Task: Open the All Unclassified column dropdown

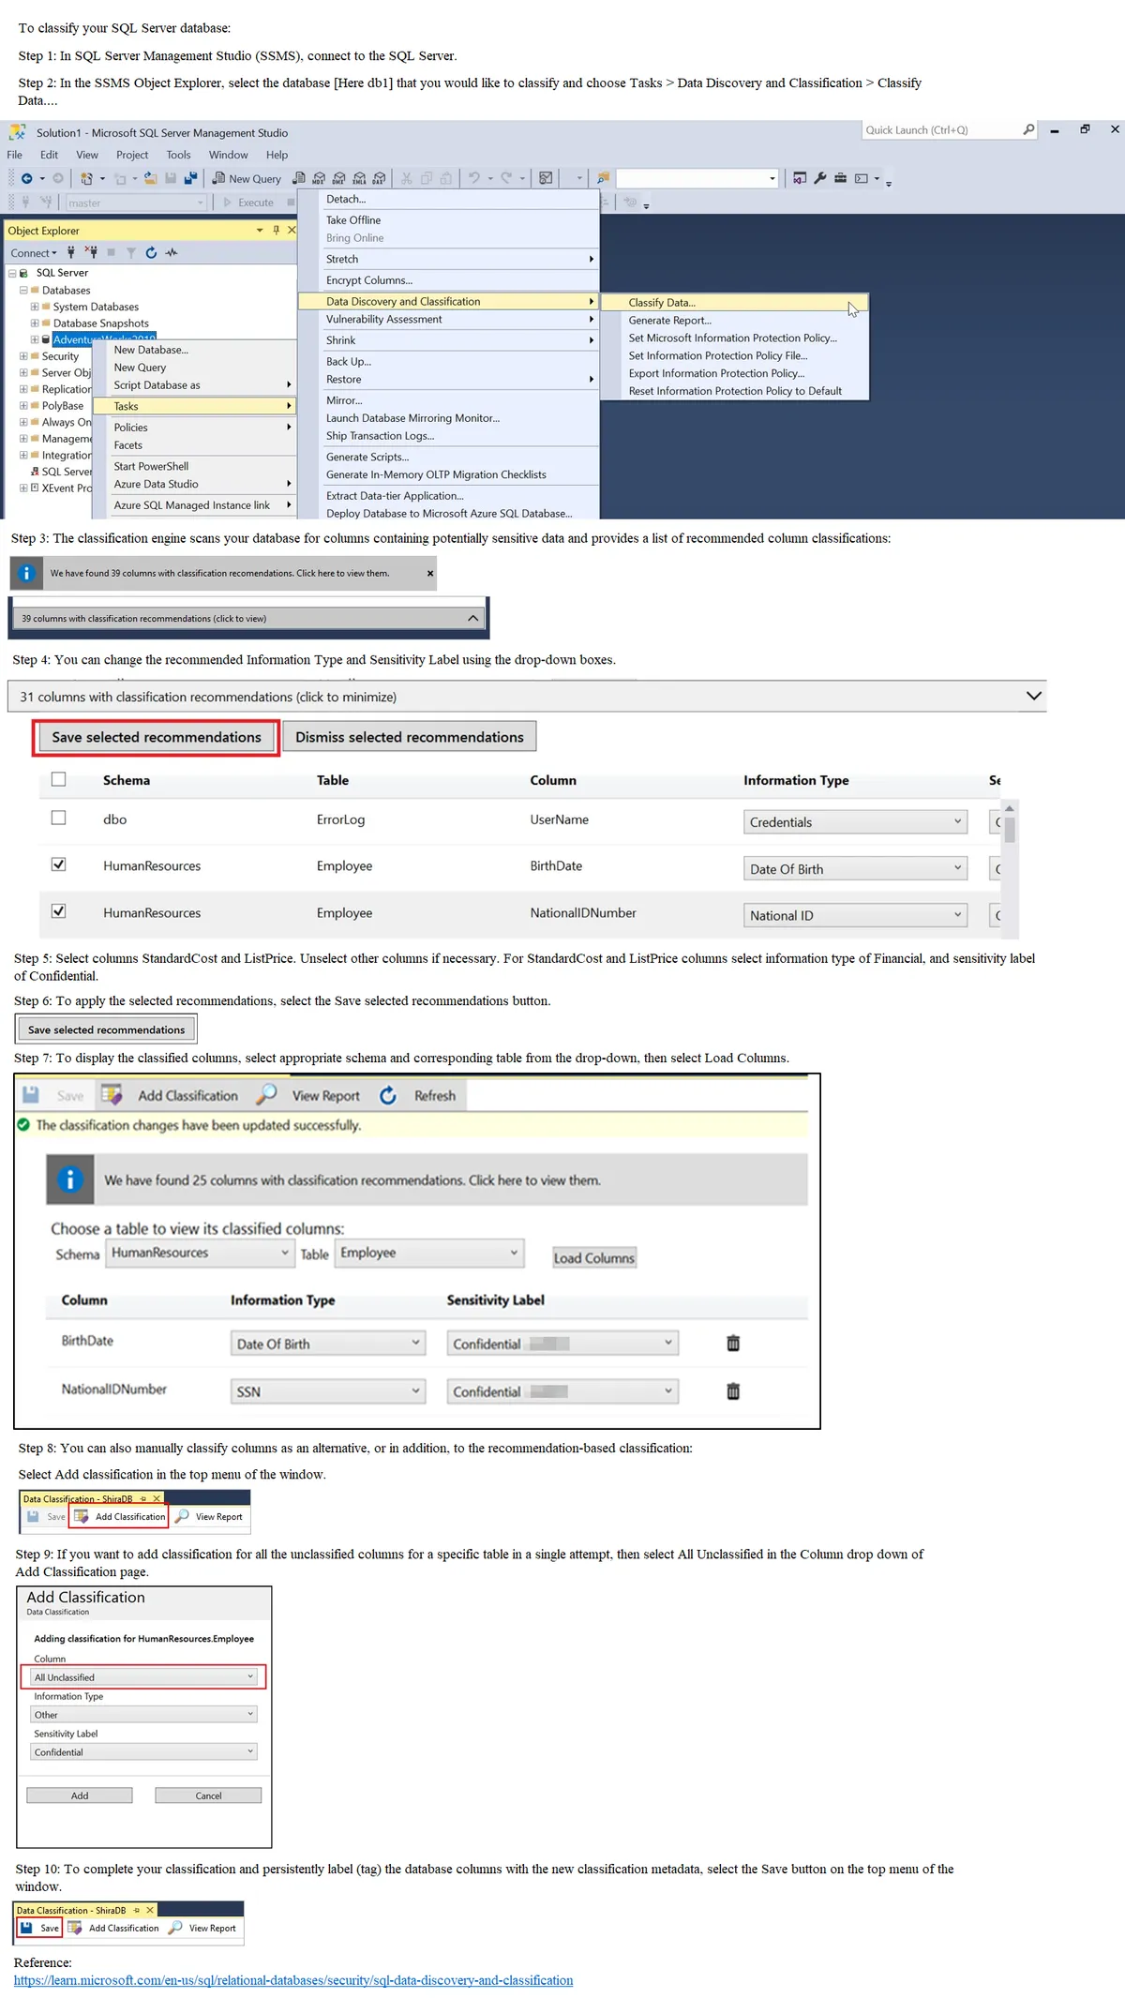Action: point(144,1677)
